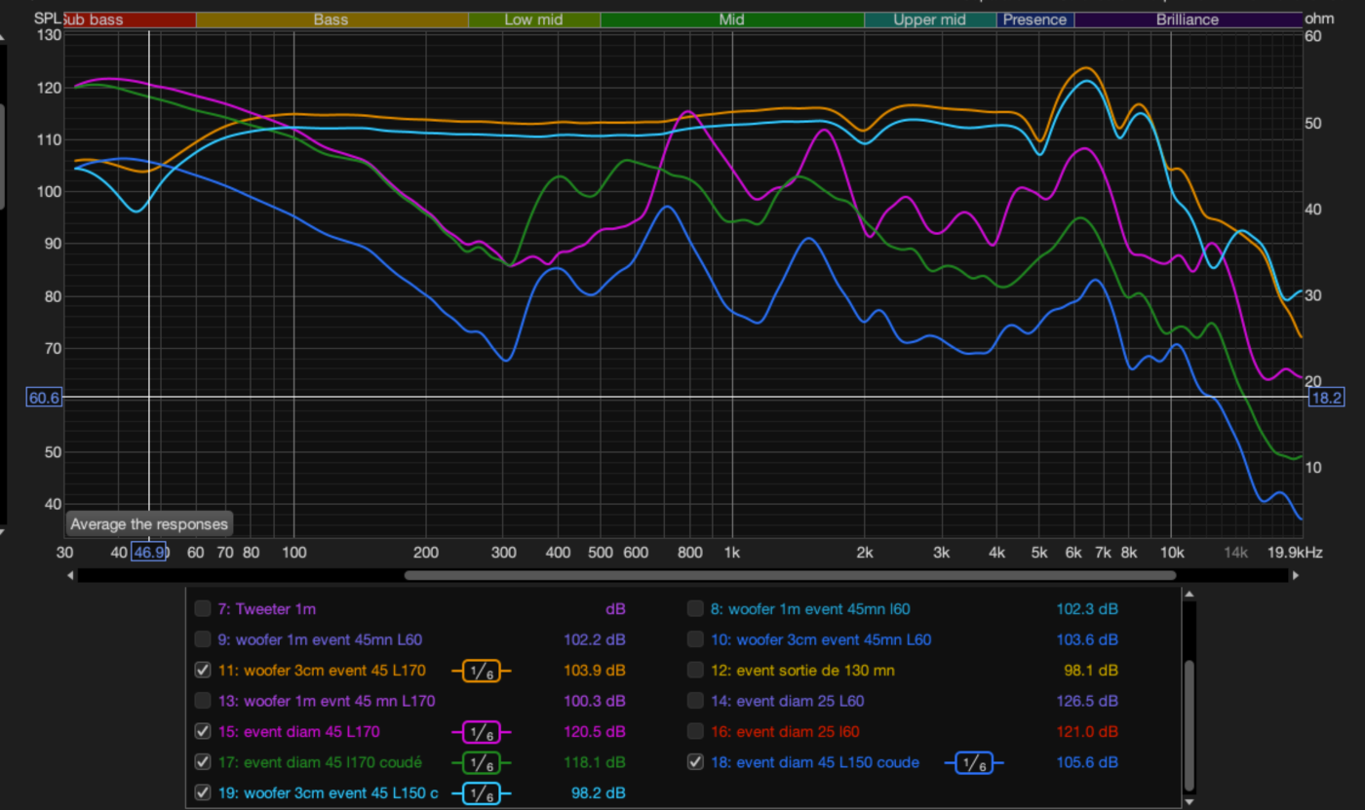The height and width of the screenshot is (810, 1365).
Task: Enable the '7: Tweeter 1m' trace checkbox
Action: click(203, 609)
